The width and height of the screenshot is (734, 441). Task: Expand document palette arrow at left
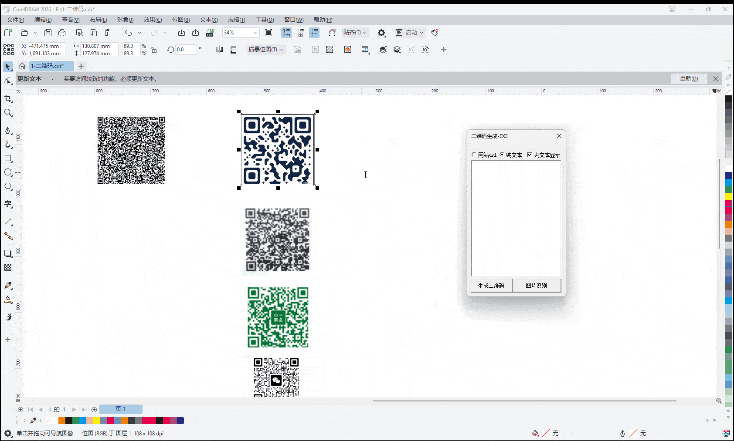[24, 421]
